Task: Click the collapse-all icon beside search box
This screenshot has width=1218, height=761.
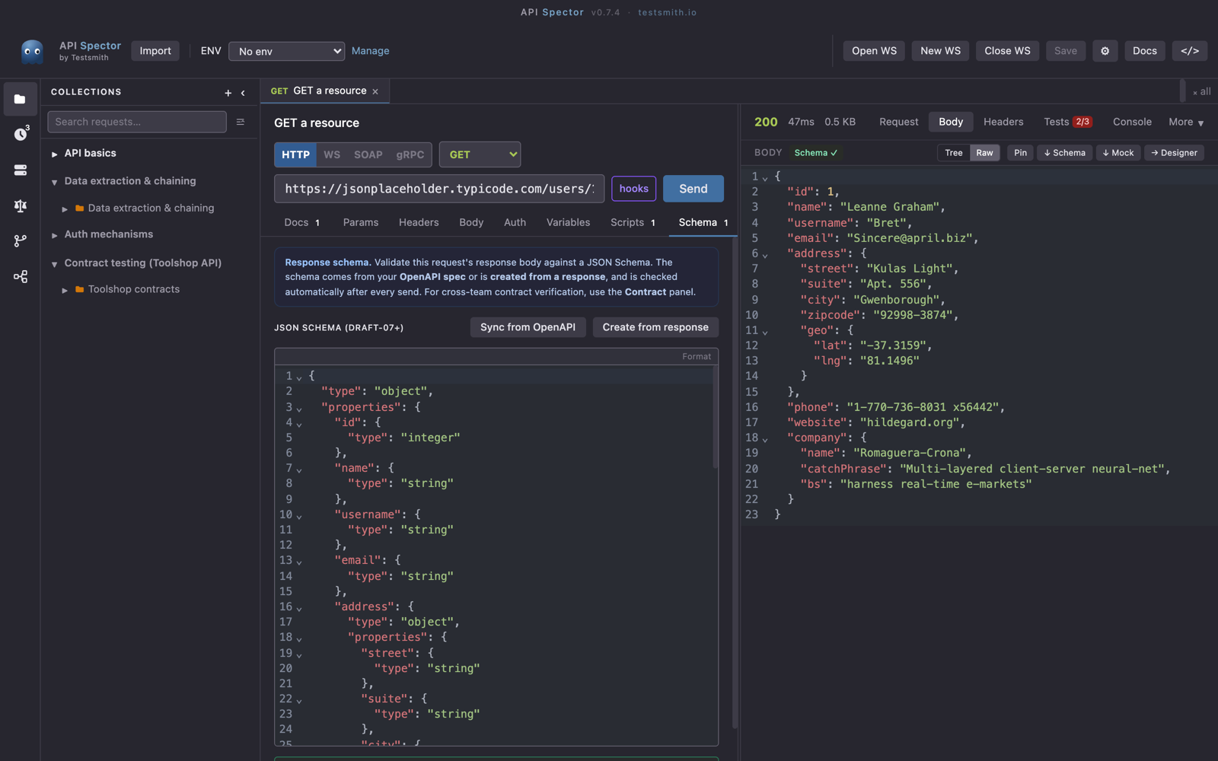Action: coord(241,122)
